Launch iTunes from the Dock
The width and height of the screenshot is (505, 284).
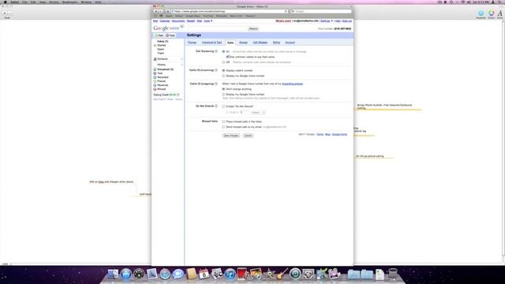pyautogui.click(x=230, y=274)
